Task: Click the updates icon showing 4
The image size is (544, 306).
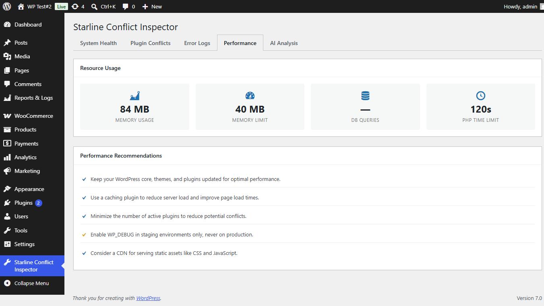Action: coord(75,6)
